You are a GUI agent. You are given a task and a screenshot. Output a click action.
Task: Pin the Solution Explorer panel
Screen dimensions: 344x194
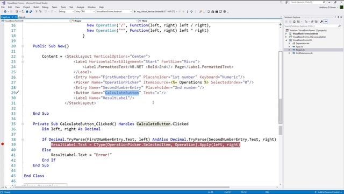338,17
